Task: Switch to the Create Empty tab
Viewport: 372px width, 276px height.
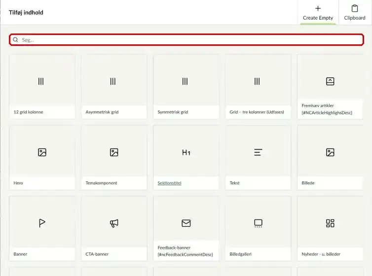Action: pyautogui.click(x=318, y=12)
